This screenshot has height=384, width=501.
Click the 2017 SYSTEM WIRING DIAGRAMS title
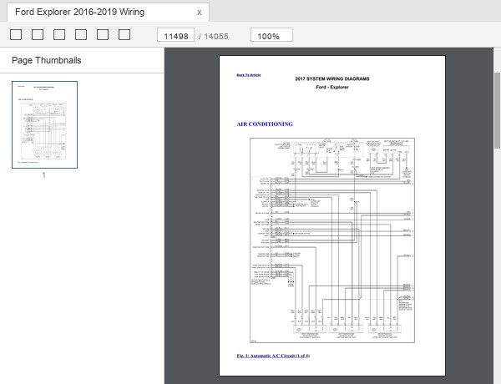coord(332,79)
